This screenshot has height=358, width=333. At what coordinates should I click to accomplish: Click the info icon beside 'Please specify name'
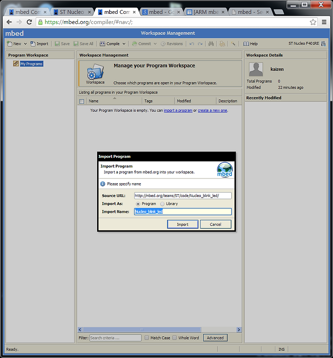click(x=103, y=184)
